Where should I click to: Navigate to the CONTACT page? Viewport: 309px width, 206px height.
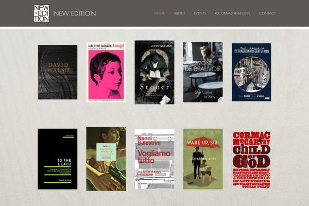click(267, 13)
